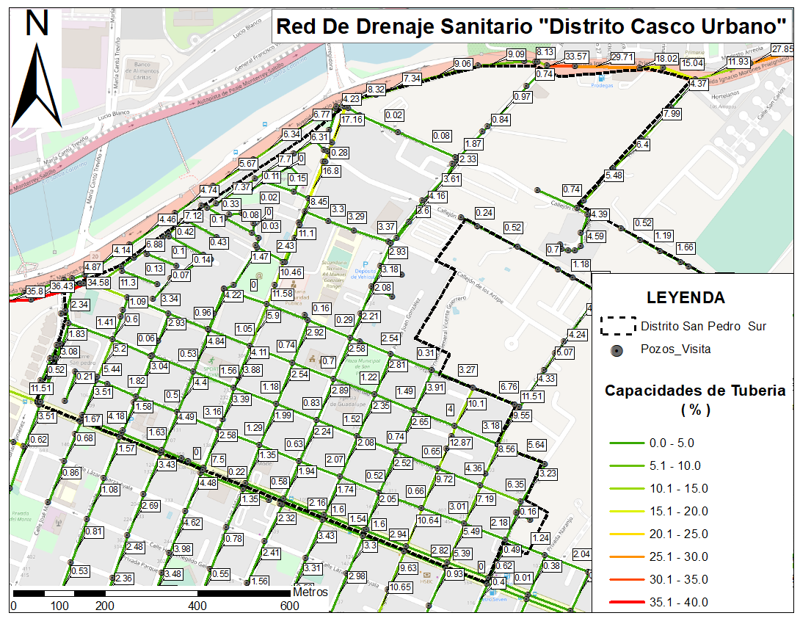This screenshot has height=624, width=800.
Task: Click the 9.63 pipe capacity label
Action: pyautogui.click(x=409, y=568)
